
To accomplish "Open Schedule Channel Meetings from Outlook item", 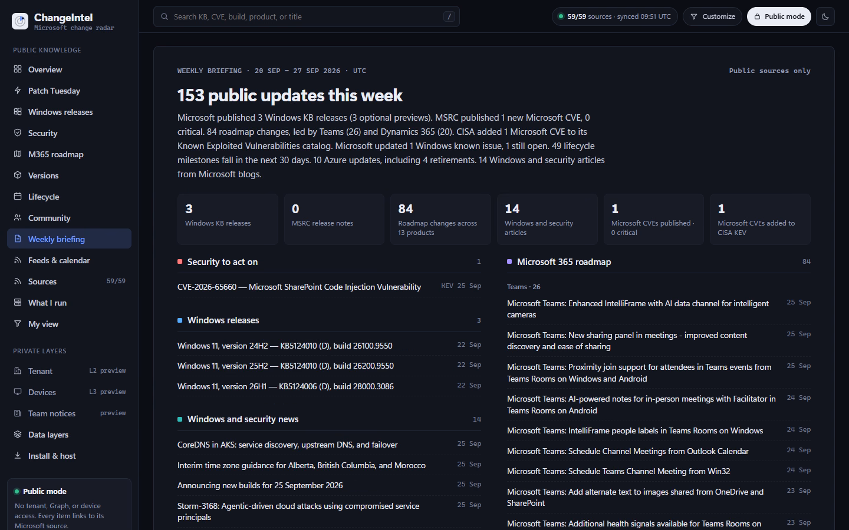I will click(659, 451).
